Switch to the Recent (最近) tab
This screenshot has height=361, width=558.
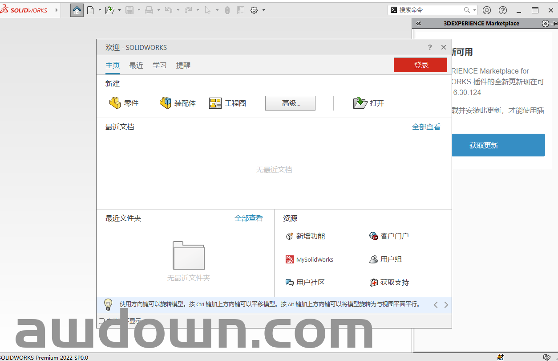pyautogui.click(x=136, y=66)
